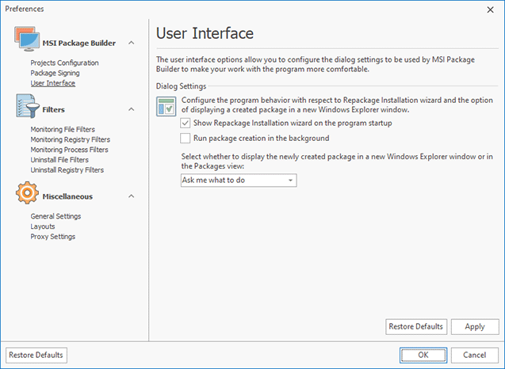This screenshot has width=505, height=369.
Task: Open Monitoring Process Filters
Action: (x=69, y=150)
